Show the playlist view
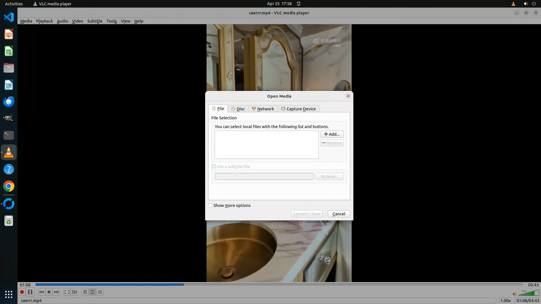 pyautogui.click(x=85, y=292)
